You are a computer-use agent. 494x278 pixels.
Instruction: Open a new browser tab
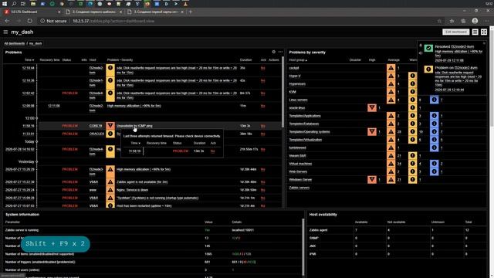[x=191, y=12]
